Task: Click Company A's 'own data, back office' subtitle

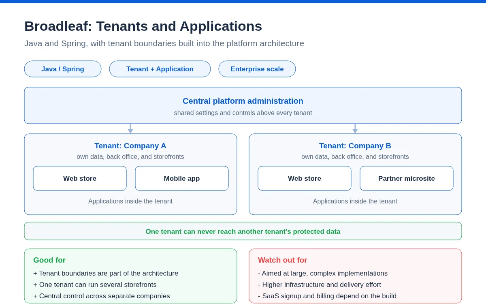Action: (130, 156)
